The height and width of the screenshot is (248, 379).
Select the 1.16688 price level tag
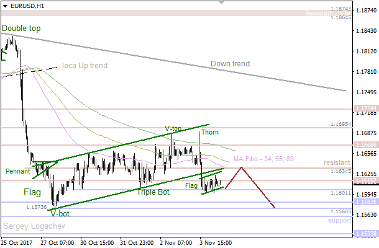(364, 144)
